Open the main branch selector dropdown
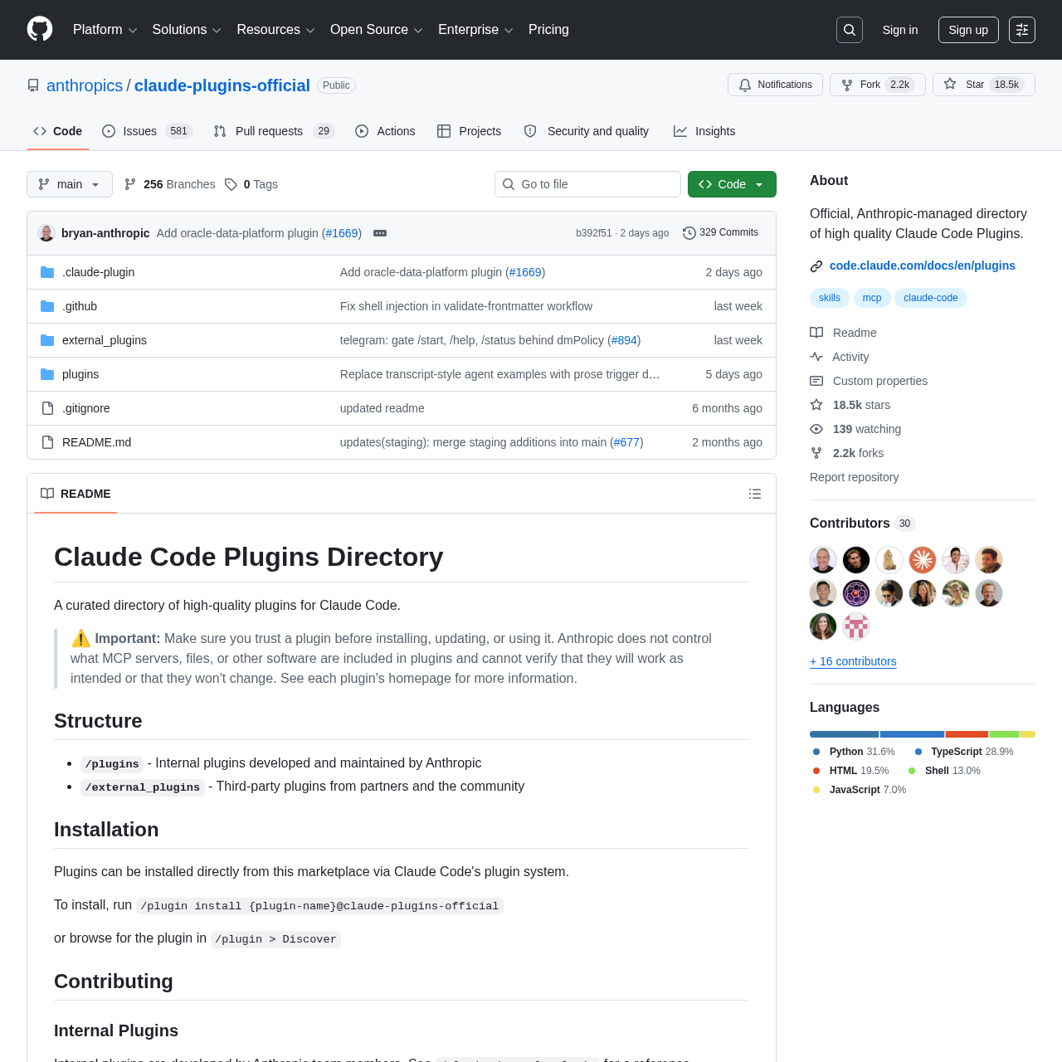This screenshot has width=1062, height=1062. [70, 184]
